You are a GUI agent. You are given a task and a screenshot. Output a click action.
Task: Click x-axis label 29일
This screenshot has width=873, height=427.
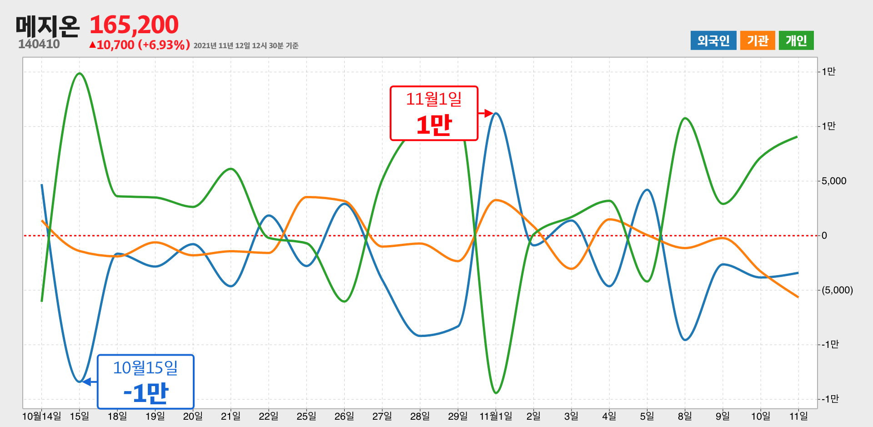coord(458,416)
